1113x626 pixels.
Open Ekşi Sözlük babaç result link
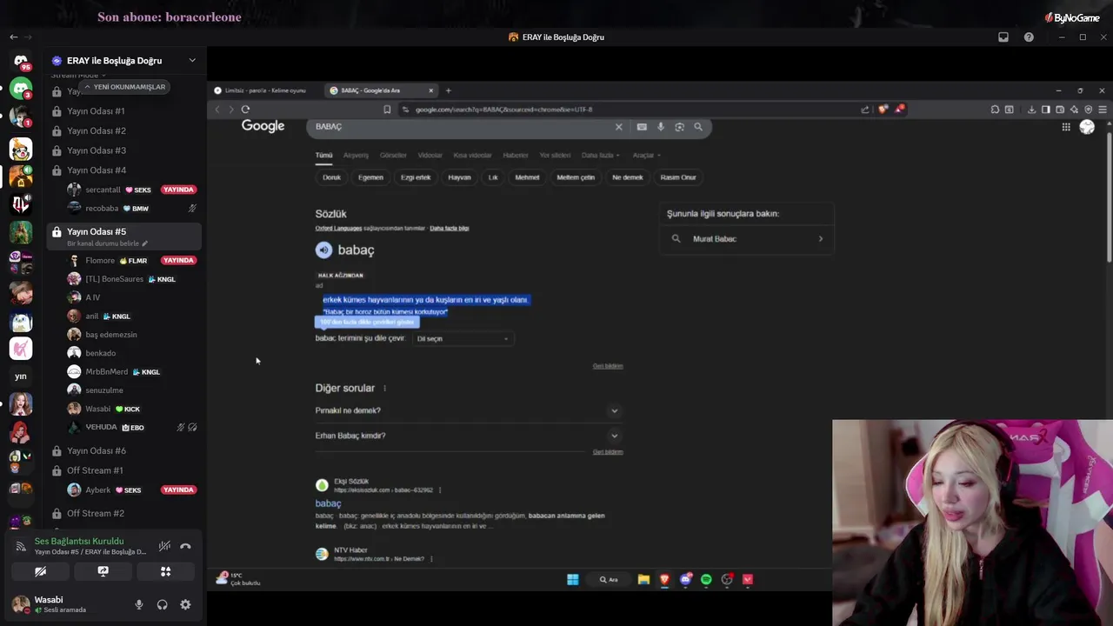(328, 503)
